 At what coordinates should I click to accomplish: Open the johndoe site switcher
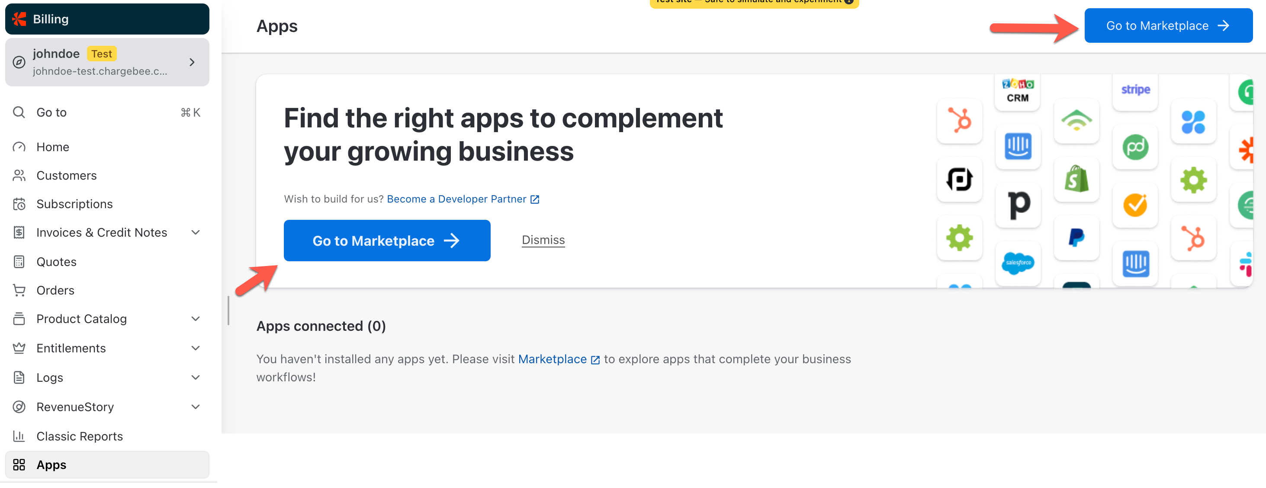(x=107, y=62)
